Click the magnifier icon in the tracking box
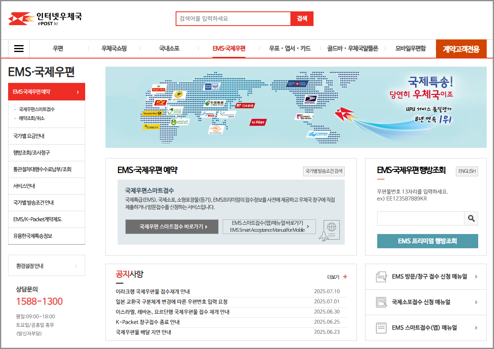 pos(471,218)
